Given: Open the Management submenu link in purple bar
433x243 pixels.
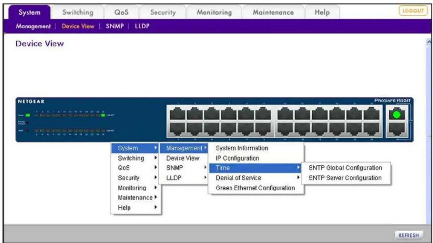Looking at the screenshot, I should (33, 26).
